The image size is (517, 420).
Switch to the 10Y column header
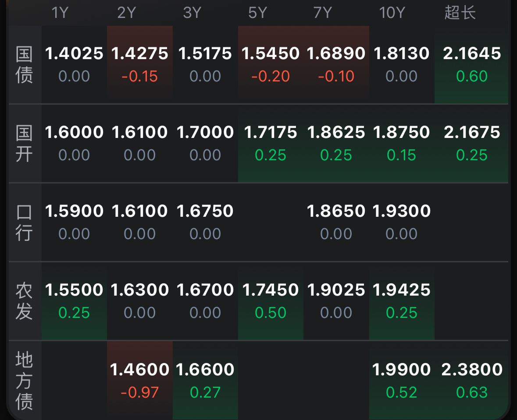(x=392, y=13)
